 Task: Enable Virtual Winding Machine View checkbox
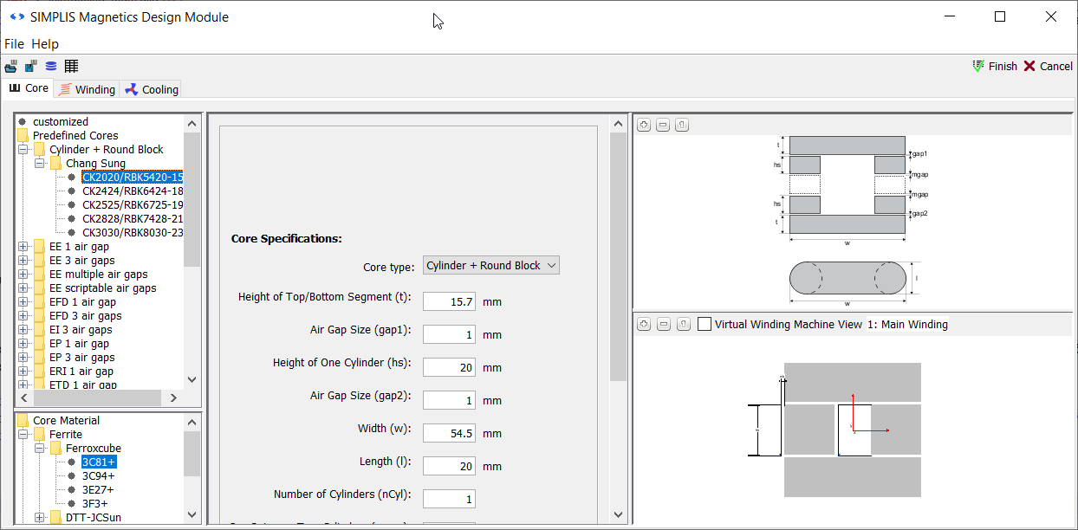(x=705, y=324)
